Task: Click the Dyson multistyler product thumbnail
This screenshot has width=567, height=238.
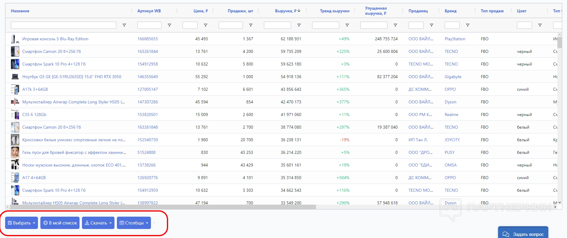Action: (15, 102)
